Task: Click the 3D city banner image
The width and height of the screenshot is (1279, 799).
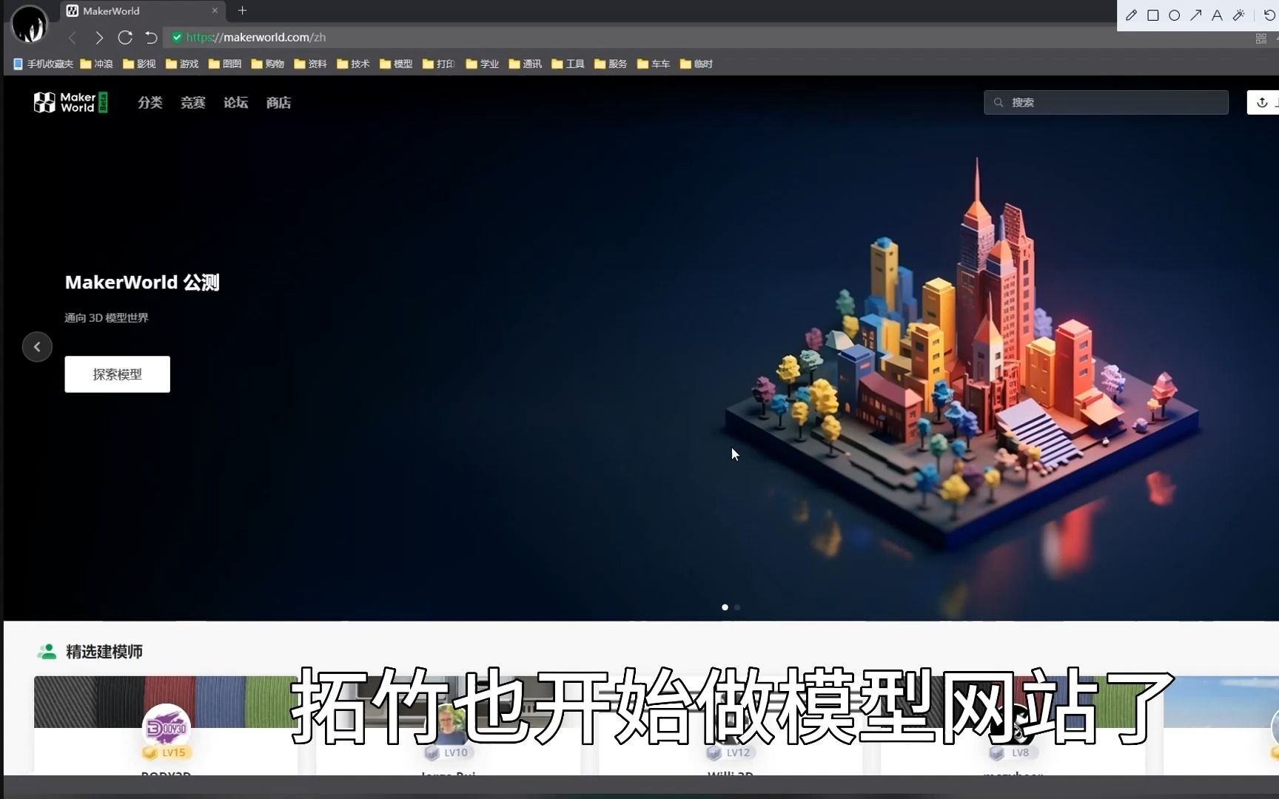Action: [962, 355]
